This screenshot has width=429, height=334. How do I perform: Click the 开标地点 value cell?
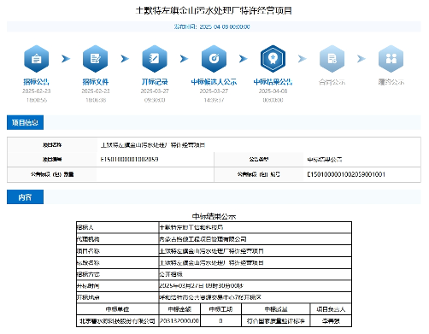pyautogui.click(x=255, y=297)
